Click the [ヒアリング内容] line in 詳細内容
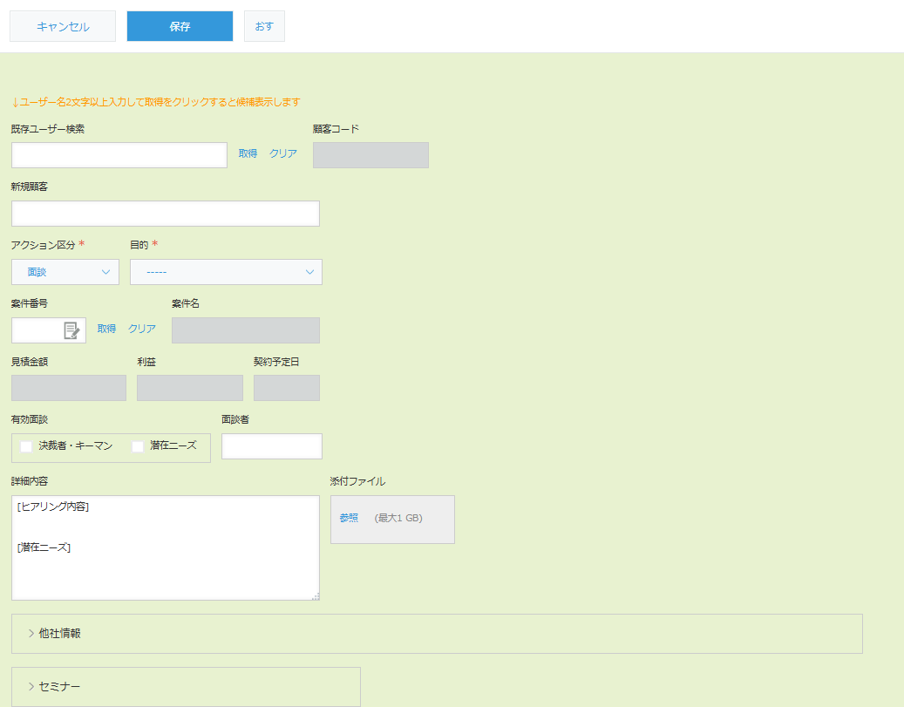Image resolution: width=904 pixels, height=707 pixels. point(53,506)
